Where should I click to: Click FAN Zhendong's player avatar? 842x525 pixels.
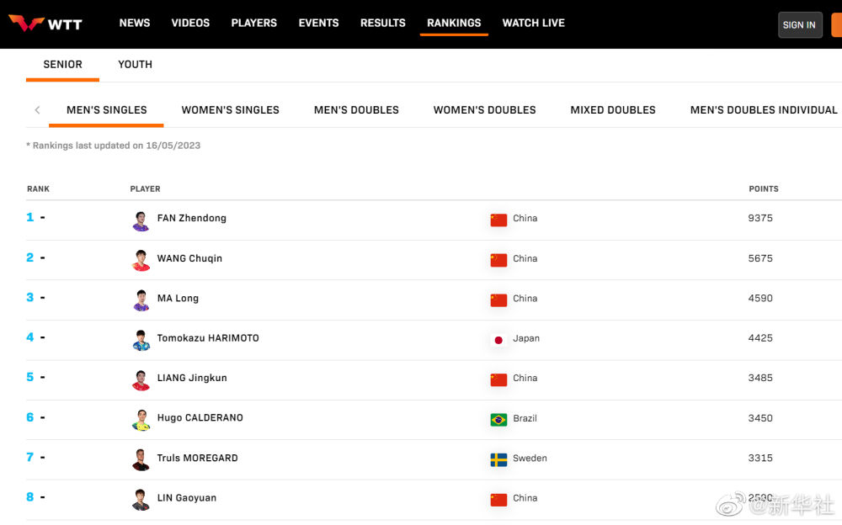coord(141,220)
